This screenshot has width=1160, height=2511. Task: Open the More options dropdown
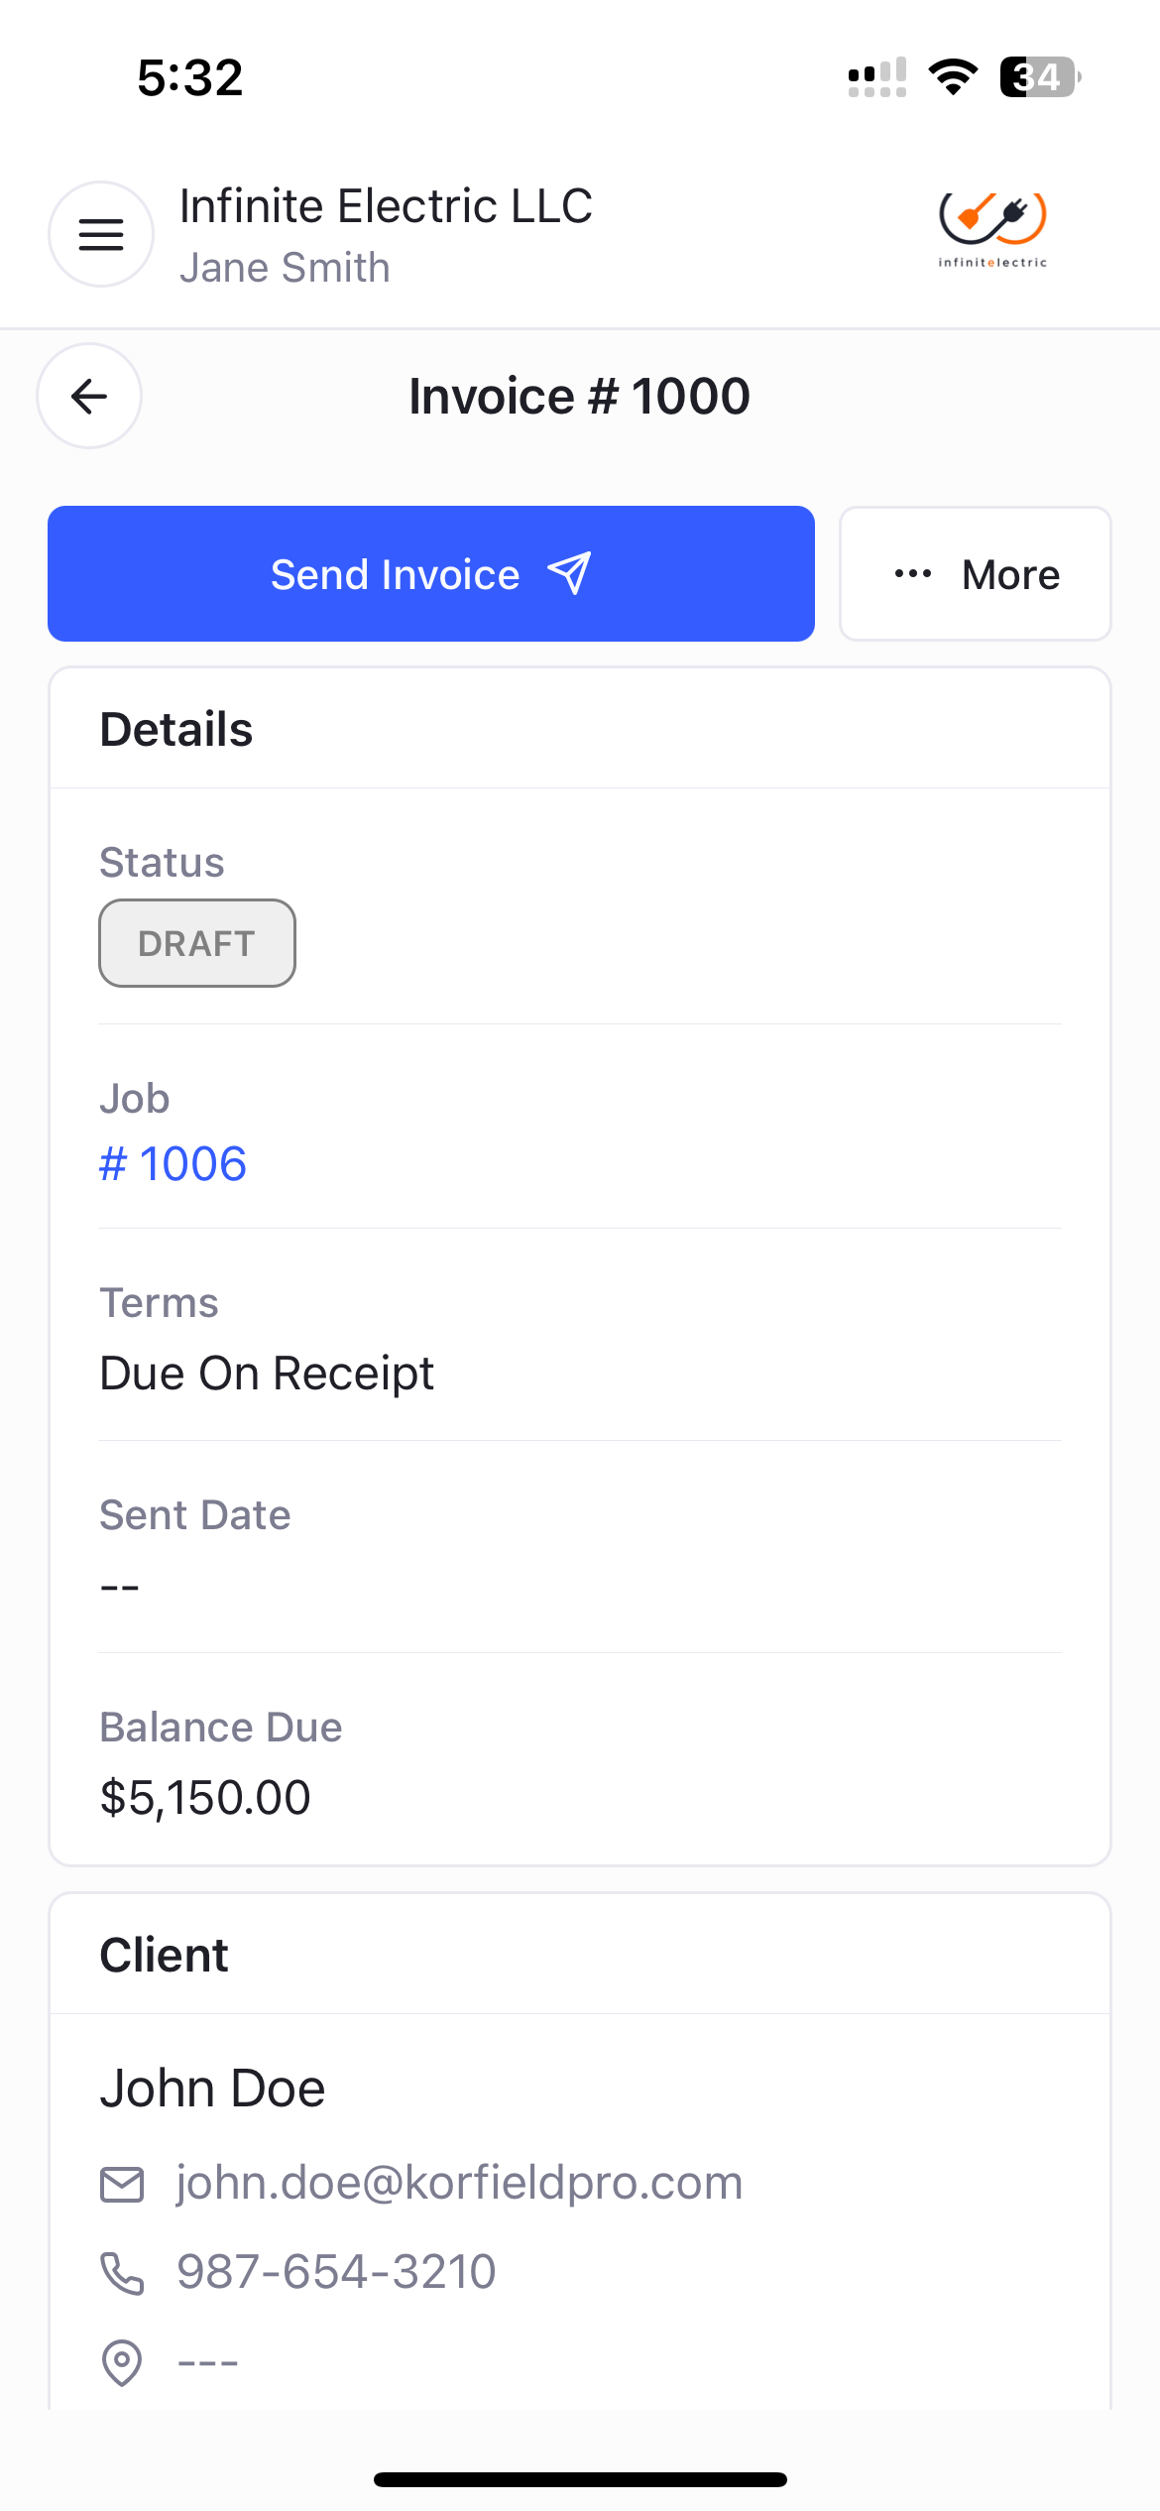(x=976, y=574)
